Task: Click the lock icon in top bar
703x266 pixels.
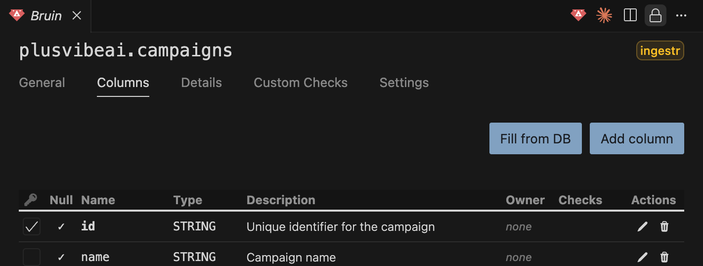Action: click(656, 16)
